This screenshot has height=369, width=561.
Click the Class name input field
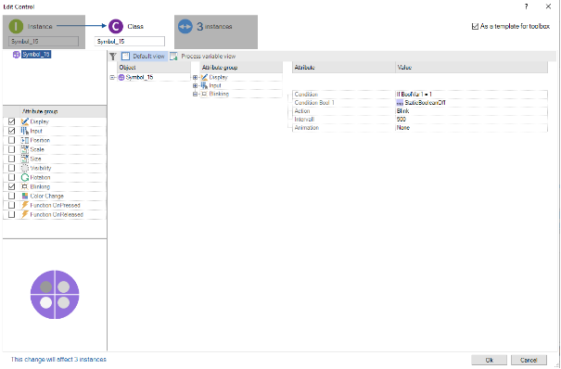click(x=130, y=42)
